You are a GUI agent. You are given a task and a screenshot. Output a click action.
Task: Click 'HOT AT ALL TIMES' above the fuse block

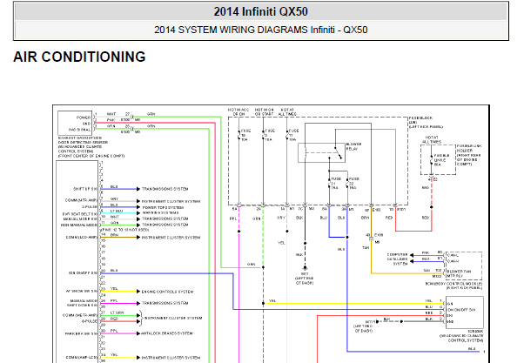tap(287, 112)
